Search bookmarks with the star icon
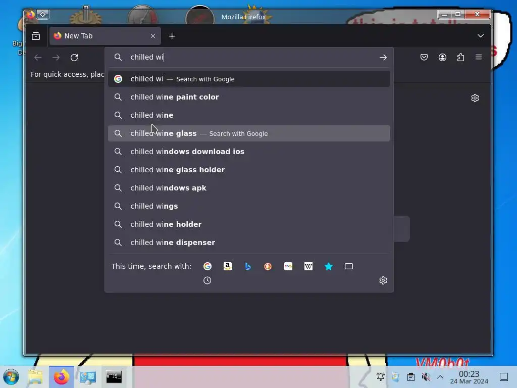The image size is (517, 388). (x=328, y=266)
